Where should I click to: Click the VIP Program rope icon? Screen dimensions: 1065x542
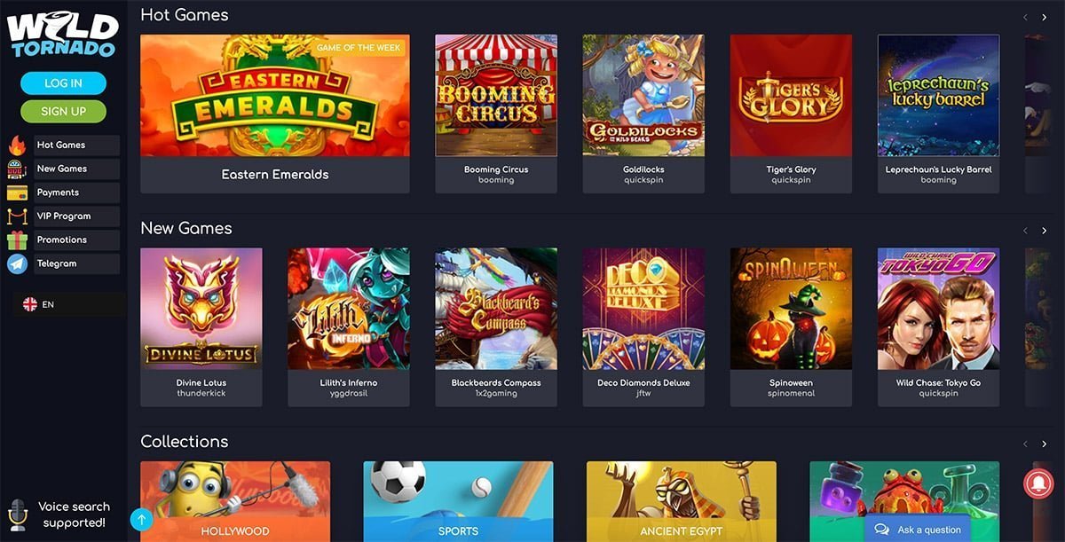(x=17, y=216)
